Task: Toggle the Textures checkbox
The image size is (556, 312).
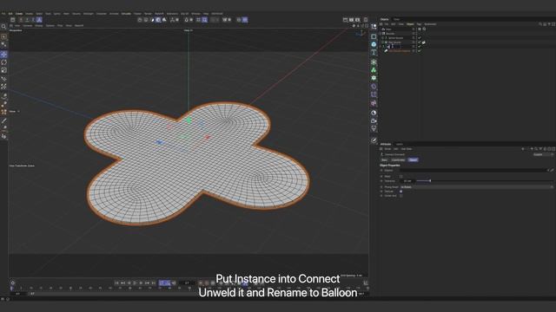Action: click(x=401, y=192)
